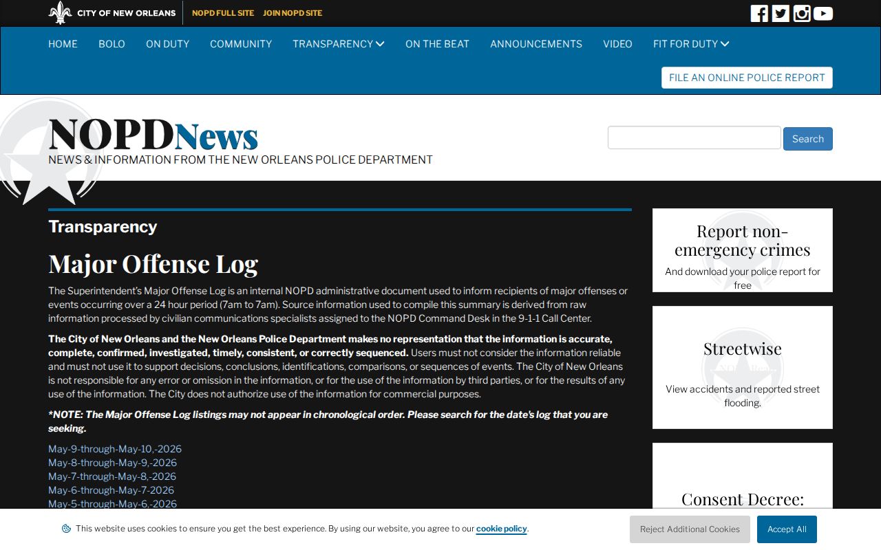Open the May-7-through-May-8,-2026 log

[112, 476]
